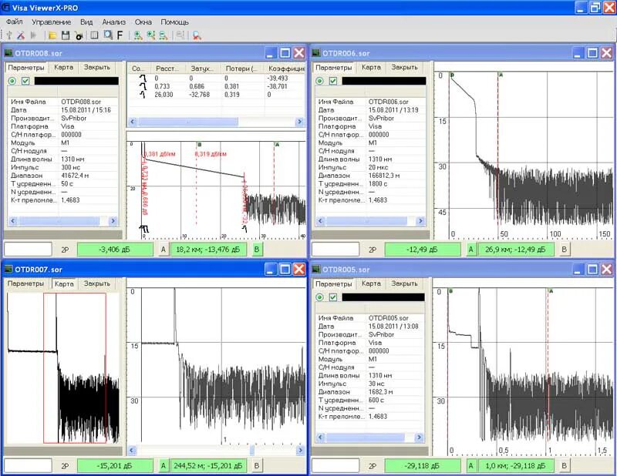This screenshot has height=476, width=617.
Task: Switch to Карта tab in OTDR005 window
Action: [371, 283]
